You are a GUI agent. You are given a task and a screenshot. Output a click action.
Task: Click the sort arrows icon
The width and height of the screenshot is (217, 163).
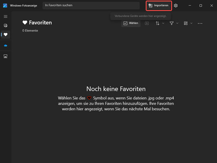(157, 23)
